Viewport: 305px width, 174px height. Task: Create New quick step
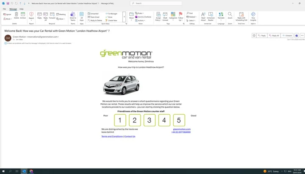(x=111, y=20)
